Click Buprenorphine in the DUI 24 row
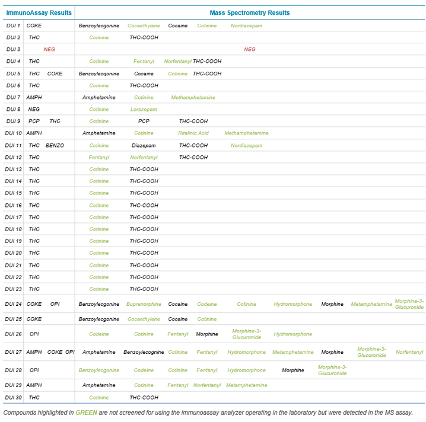This screenshot has height=422, width=426. pos(144,304)
